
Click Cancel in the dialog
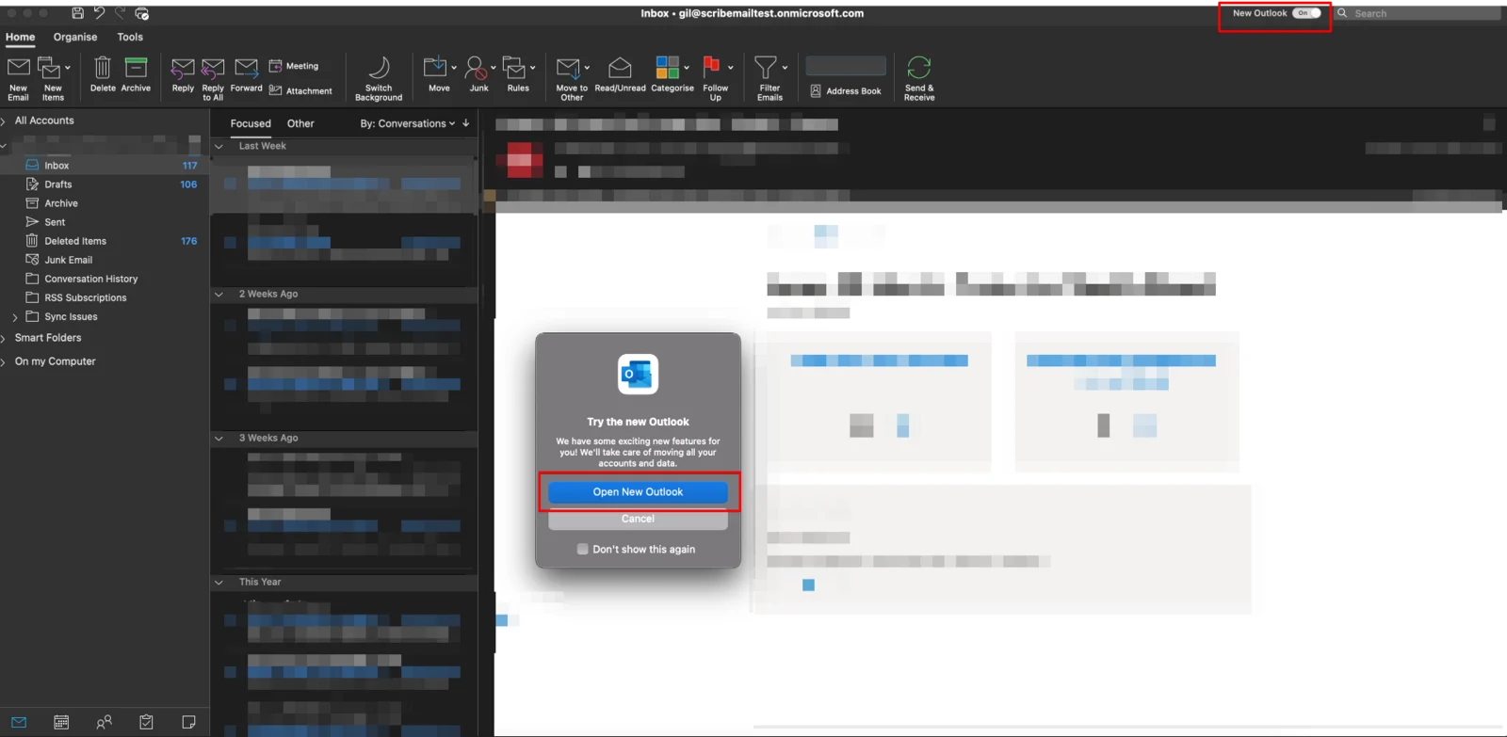click(638, 519)
